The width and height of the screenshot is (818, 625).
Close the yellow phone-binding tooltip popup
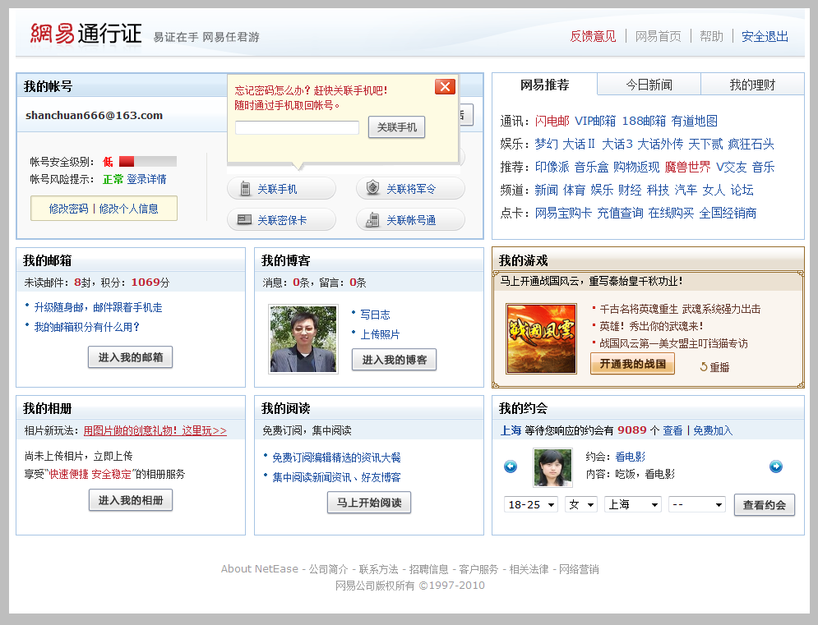[445, 86]
